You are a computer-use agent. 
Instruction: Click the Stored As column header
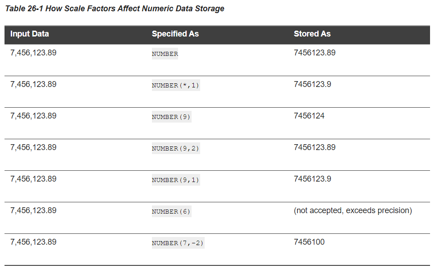point(312,34)
